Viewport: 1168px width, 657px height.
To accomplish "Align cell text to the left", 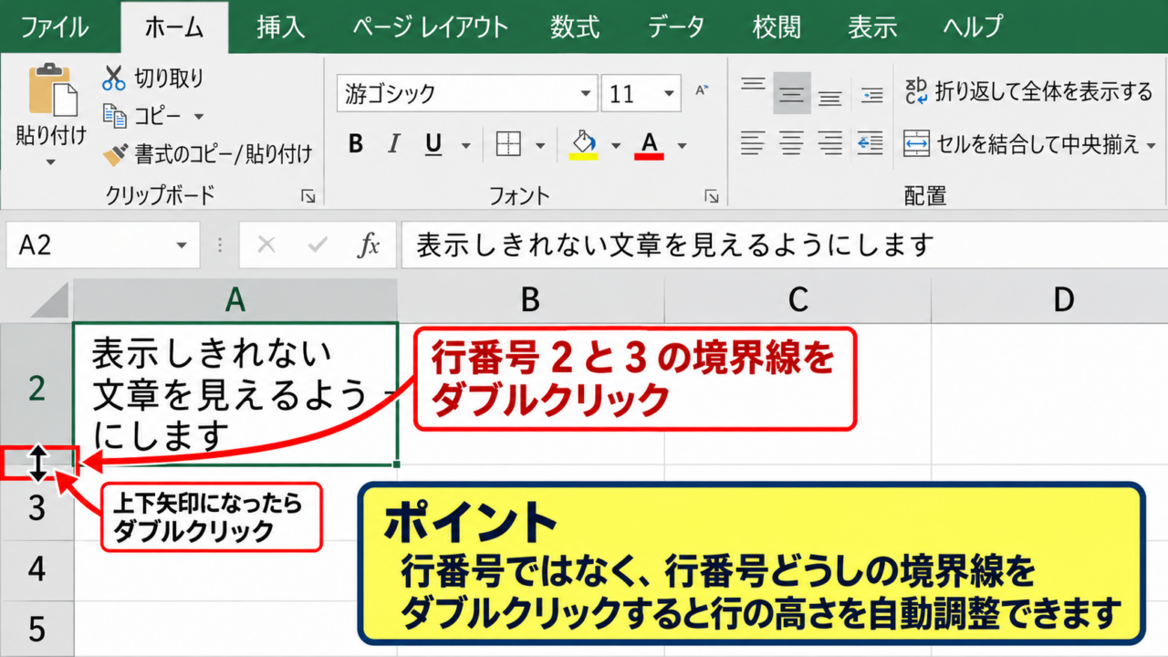I will (x=753, y=143).
